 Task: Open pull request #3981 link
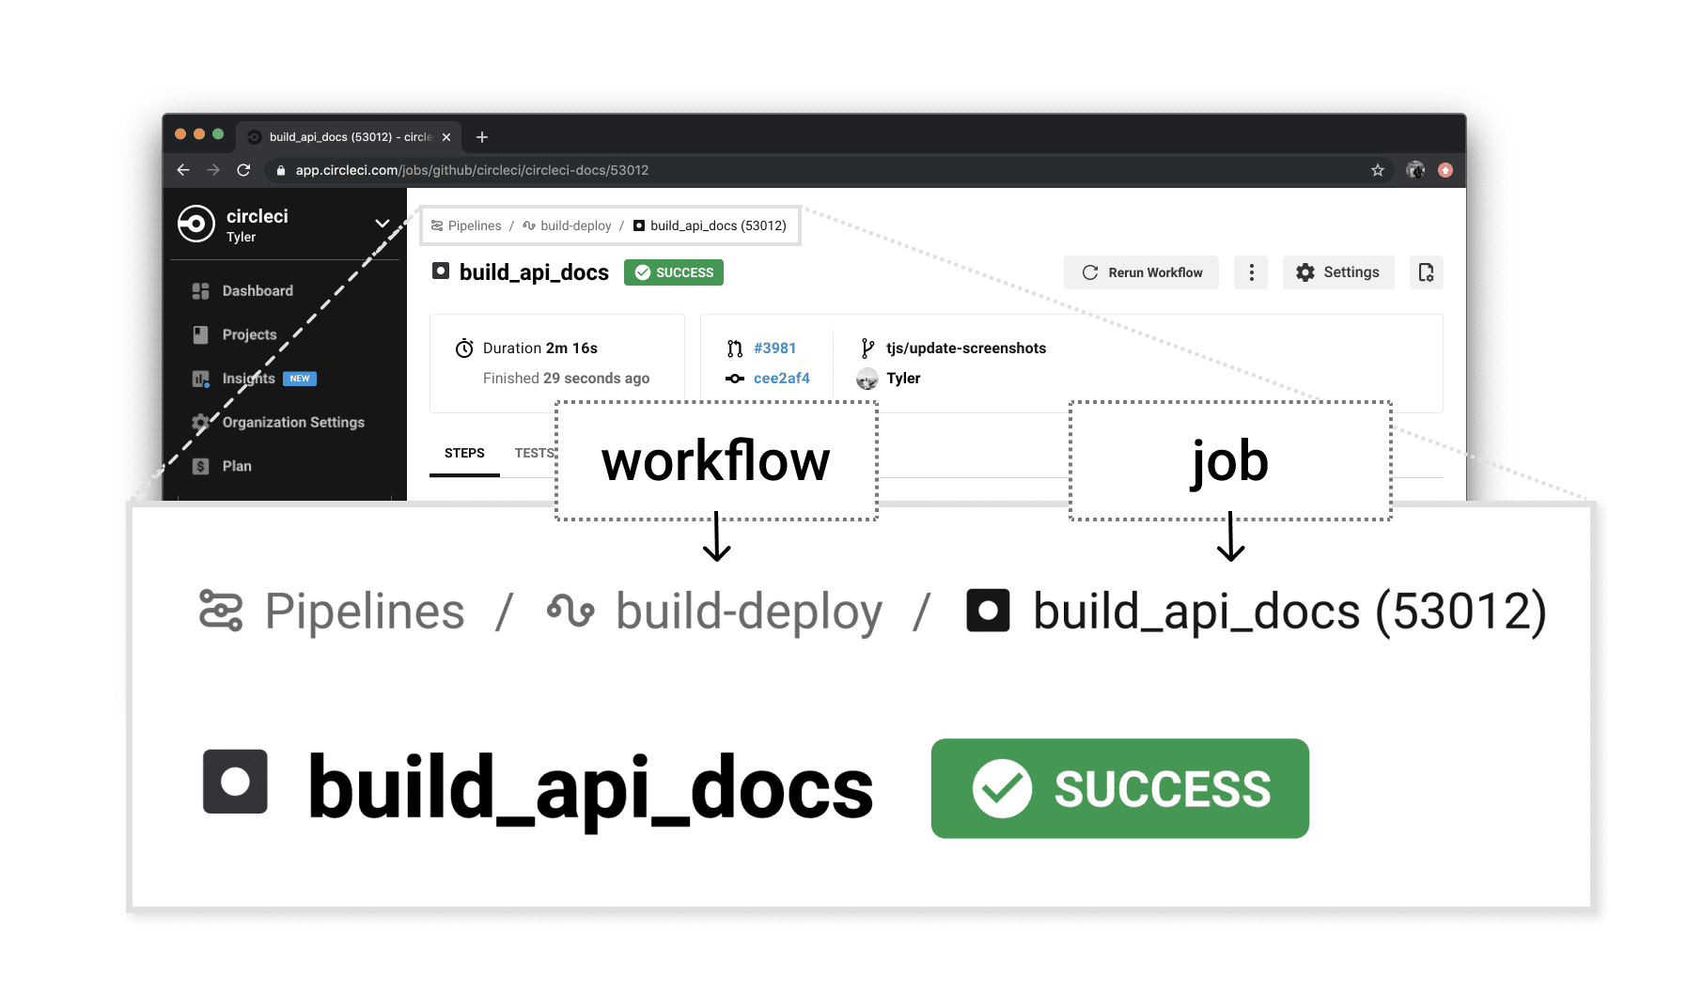tap(774, 348)
